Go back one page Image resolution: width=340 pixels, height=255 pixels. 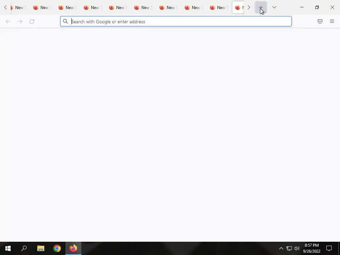[8, 22]
